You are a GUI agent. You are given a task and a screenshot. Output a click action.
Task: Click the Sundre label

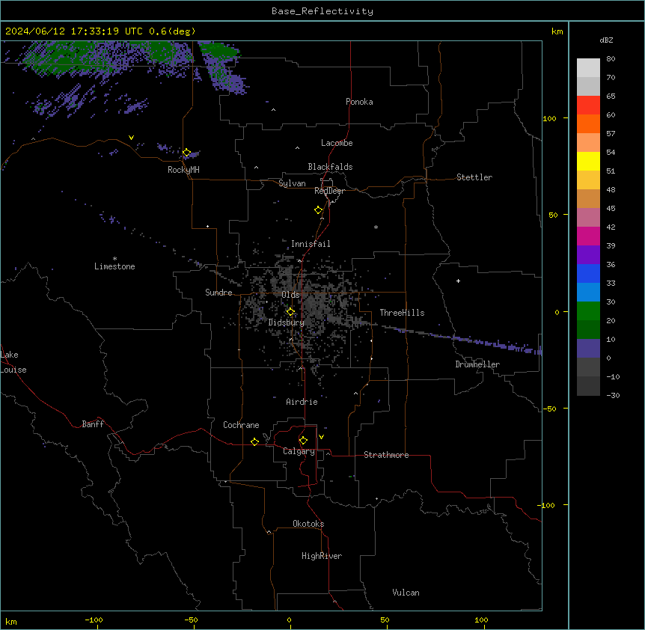click(x=218, y=293)
